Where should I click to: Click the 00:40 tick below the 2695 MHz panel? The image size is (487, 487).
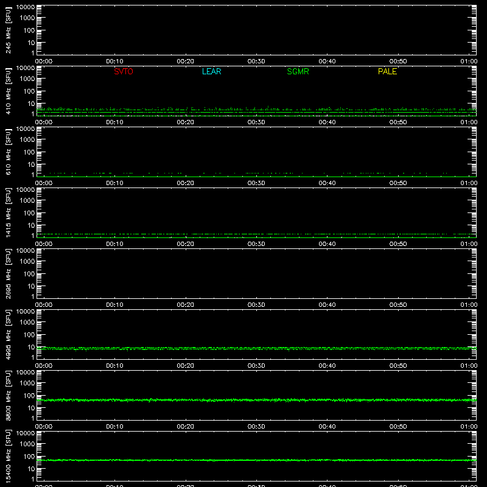327,305
